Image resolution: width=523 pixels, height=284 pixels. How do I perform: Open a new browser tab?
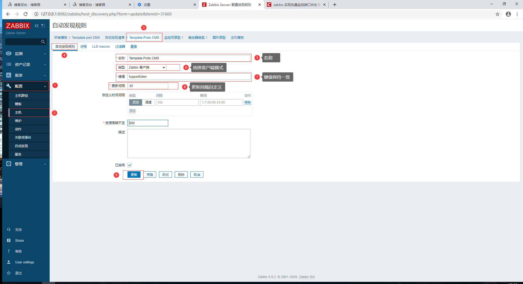point(335,5)
